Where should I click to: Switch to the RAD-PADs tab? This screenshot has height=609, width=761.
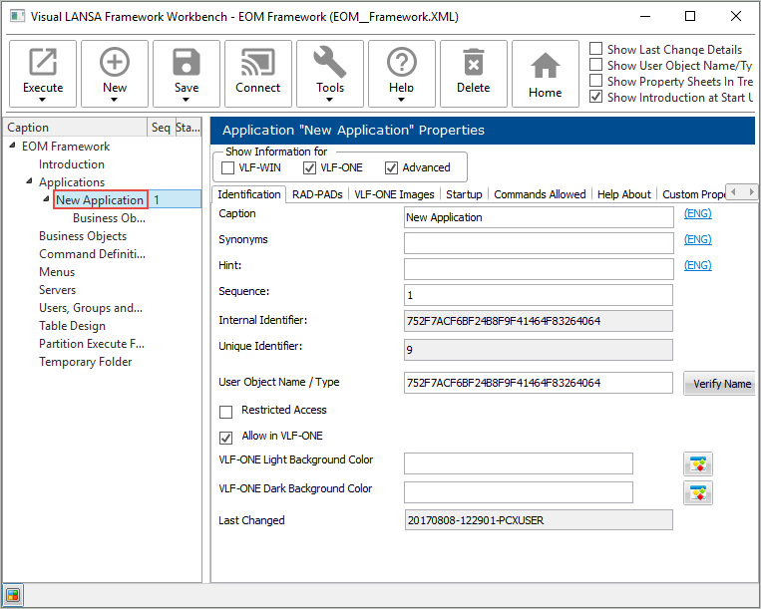point(317,194)
